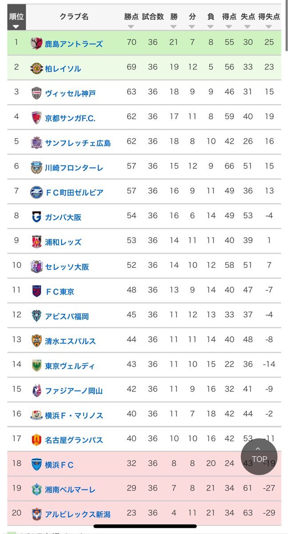Click the Kashiwa Reysol club crest
This screenshot has height=534, width=290.
38,67
